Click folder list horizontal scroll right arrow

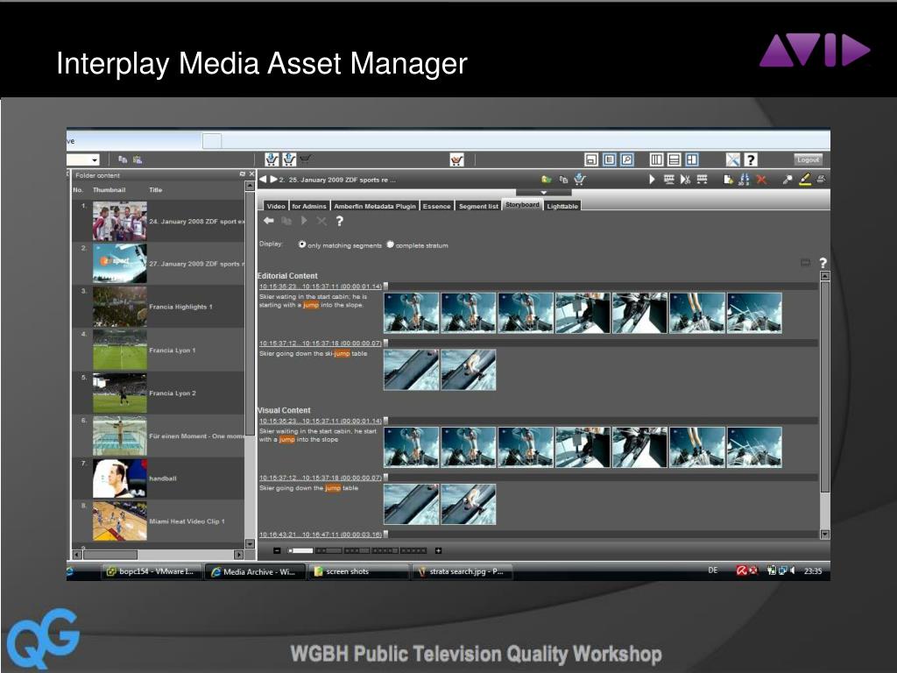coord(239,555)
